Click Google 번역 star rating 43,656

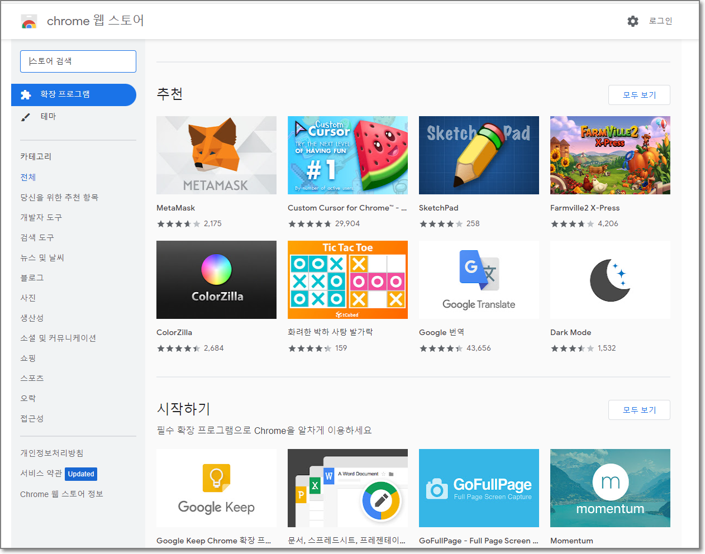[x=455, y=348]
